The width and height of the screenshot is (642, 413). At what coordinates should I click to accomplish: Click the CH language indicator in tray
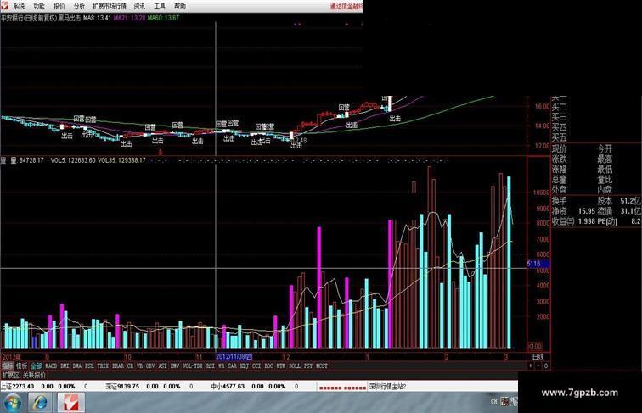tap(493, 401)
